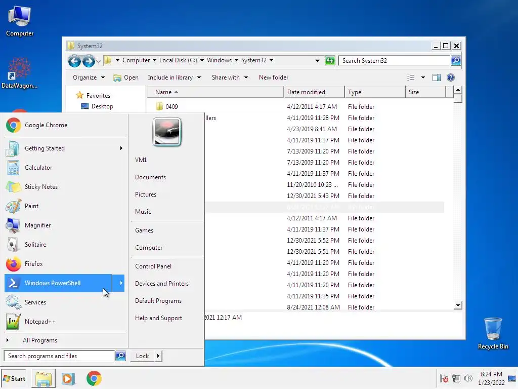Image resolution: width=518 pixels, height=389 pixels.
Task: Open Help and Support
Action: tap(158, 318)
